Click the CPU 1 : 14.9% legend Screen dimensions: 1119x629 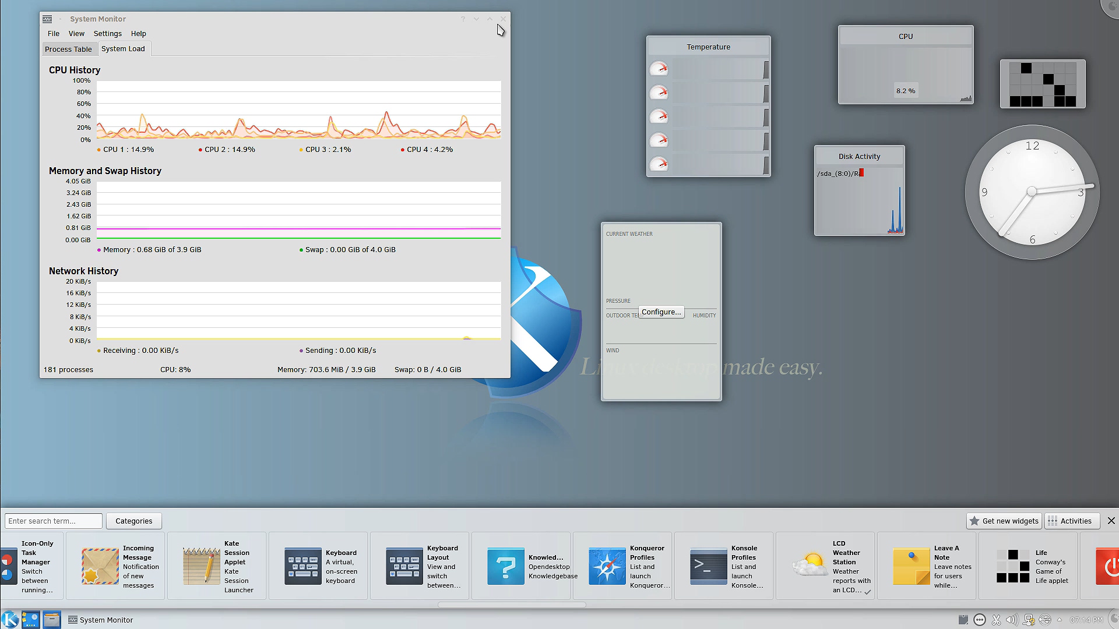point(126,150)
